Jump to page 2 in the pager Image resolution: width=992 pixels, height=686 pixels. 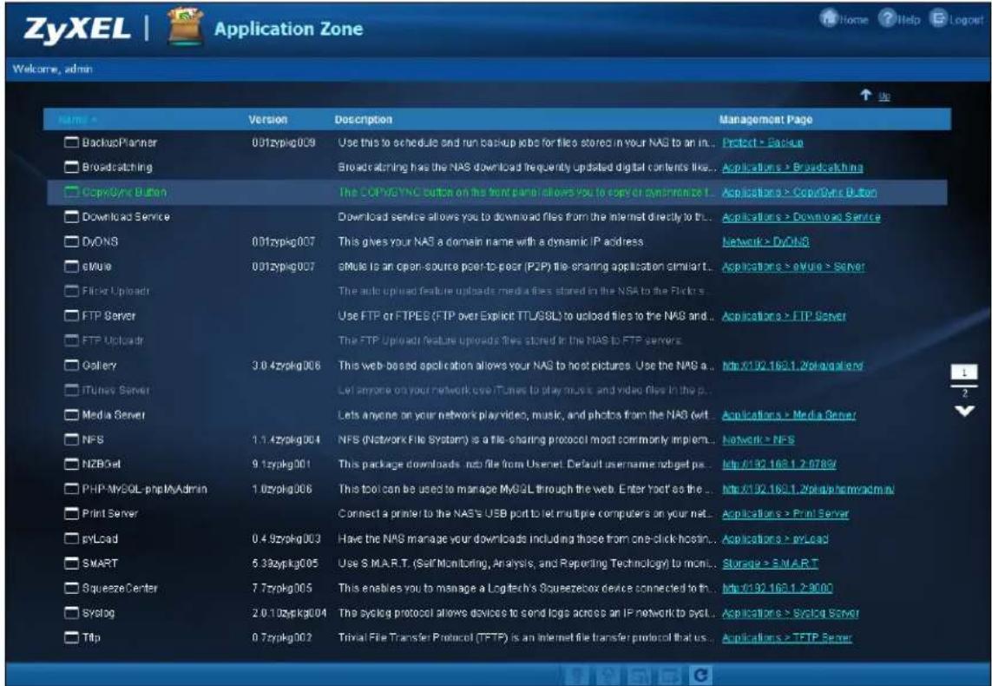point(964,393)
